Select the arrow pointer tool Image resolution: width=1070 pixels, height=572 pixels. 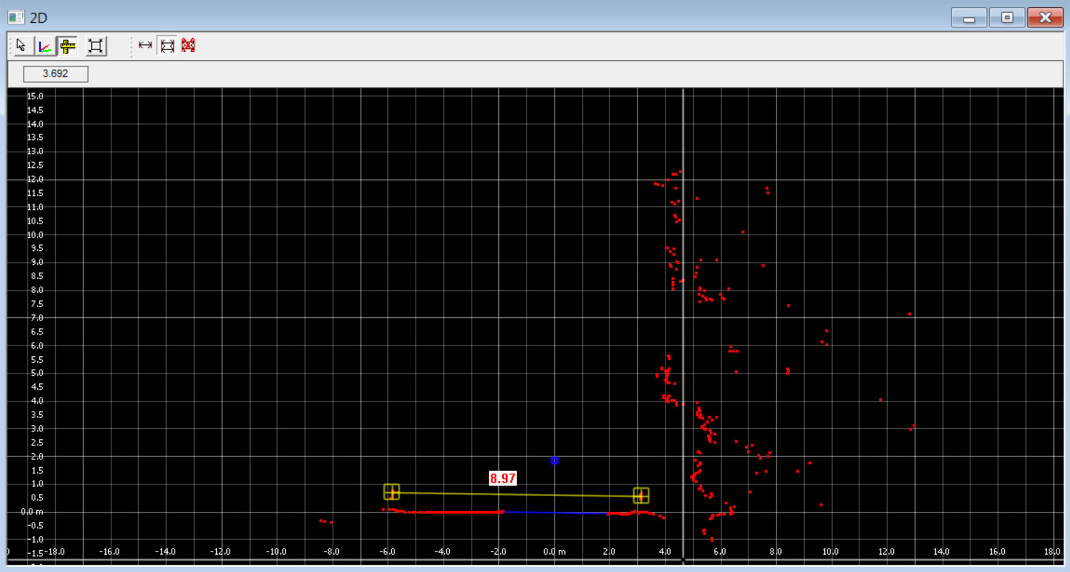pyautogui.click(x=22, y=46)
